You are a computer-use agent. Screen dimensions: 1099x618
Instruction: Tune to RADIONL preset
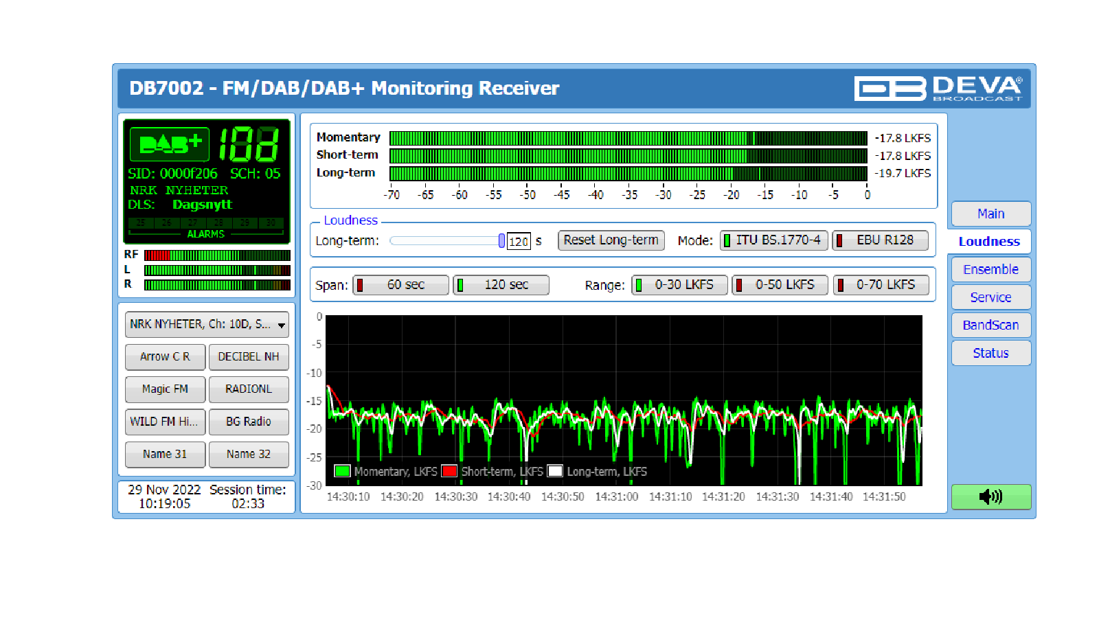coord(249,389)
